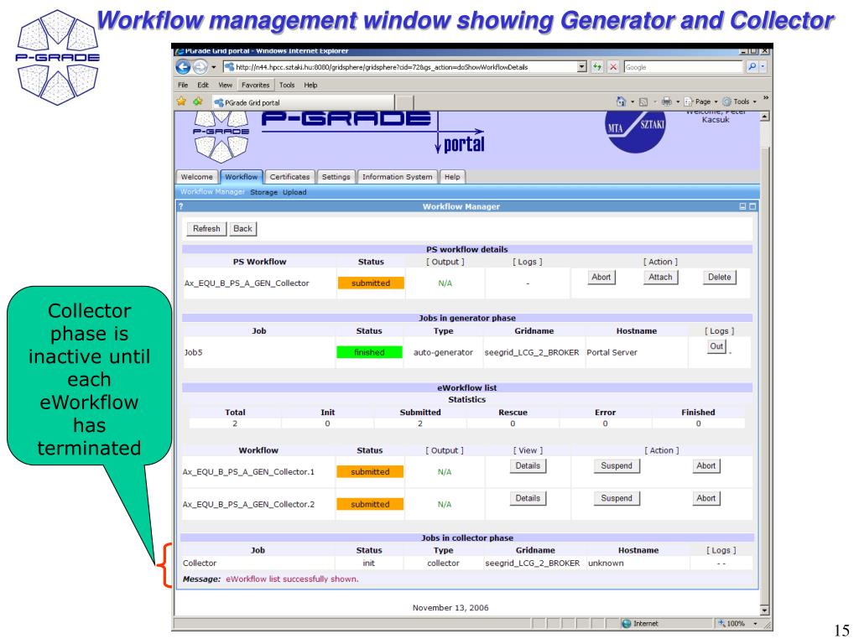
Task: Switch to the Information System tab
Action: 397,177
